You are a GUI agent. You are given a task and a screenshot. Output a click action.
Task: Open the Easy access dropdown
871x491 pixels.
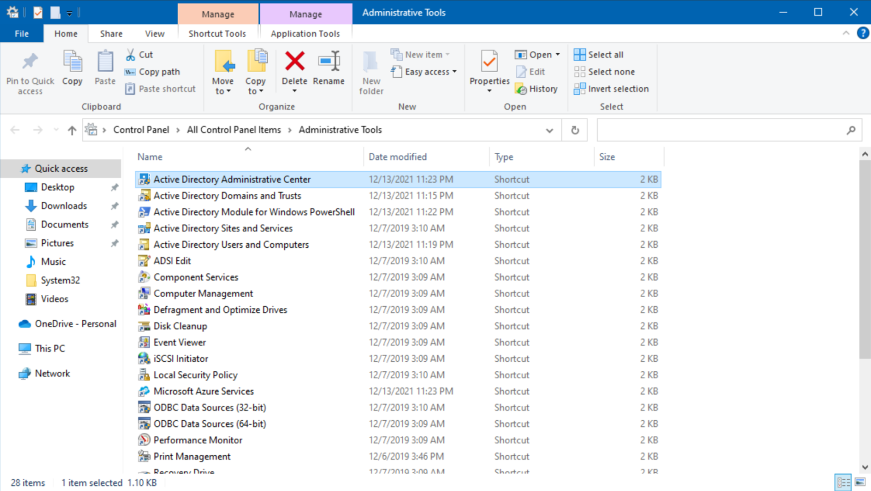click(424, 71)
